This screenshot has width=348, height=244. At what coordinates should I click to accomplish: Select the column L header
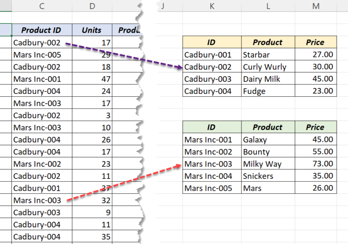click(268, 6)
